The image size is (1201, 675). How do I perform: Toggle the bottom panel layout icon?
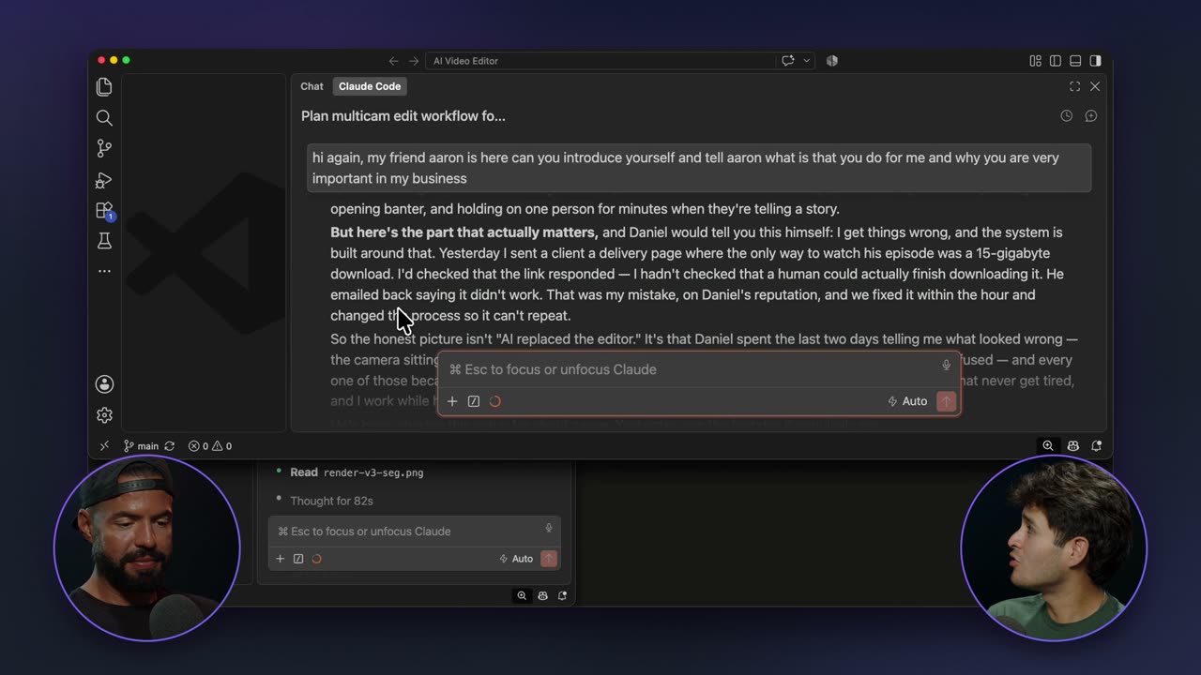[x=1075, y=61]
